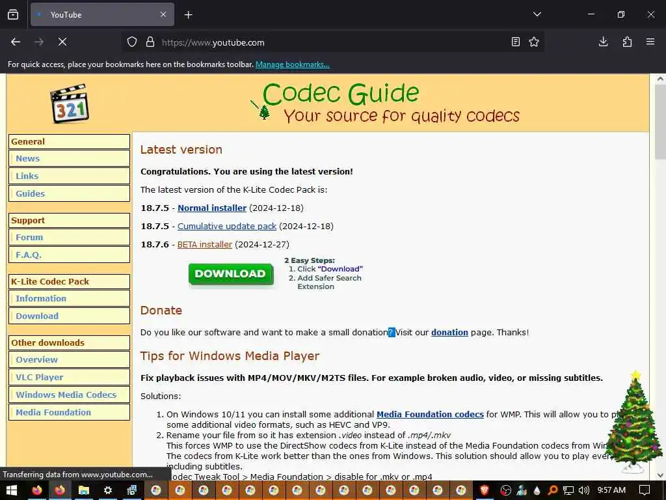List all tabs dropdown arrow
Screen dimensions: 666x500
coord(537,14)
